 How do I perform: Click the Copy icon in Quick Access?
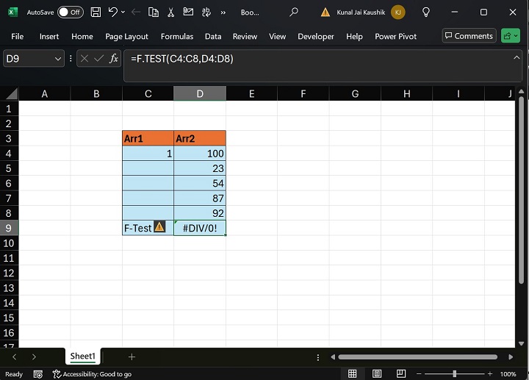click(x=154, y=12)
